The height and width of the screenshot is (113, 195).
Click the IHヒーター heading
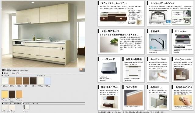(x=181, y=31)
